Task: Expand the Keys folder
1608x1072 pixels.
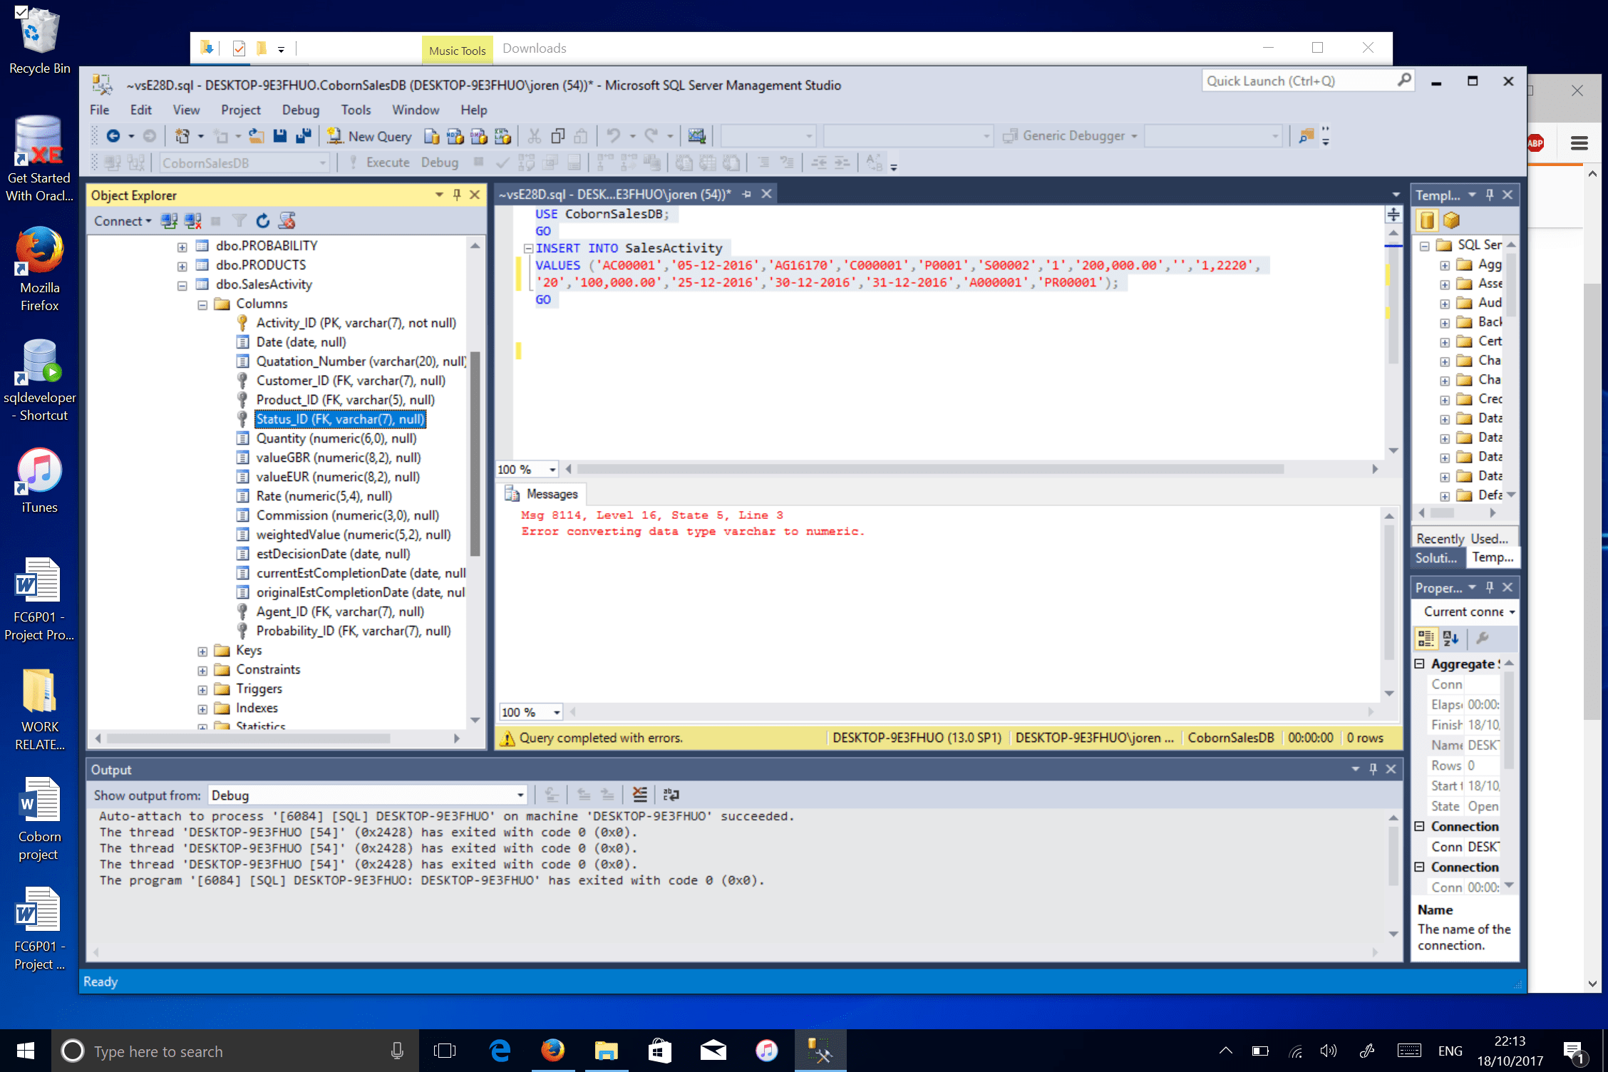Action: pos(202,651)
